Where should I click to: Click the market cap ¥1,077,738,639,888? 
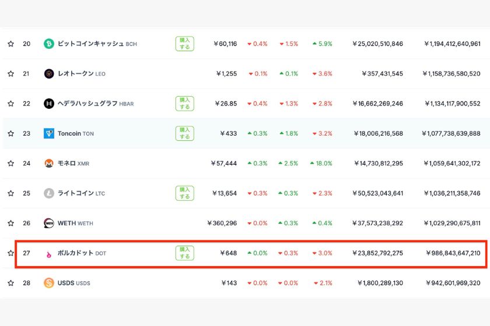click(x=452, y=133)
